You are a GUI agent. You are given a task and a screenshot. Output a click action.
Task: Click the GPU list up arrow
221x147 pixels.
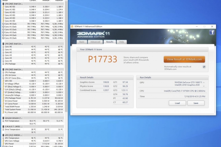tap(204, 83)
